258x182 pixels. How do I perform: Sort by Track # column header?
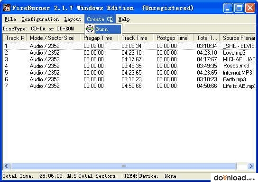(x=15, y=38)
